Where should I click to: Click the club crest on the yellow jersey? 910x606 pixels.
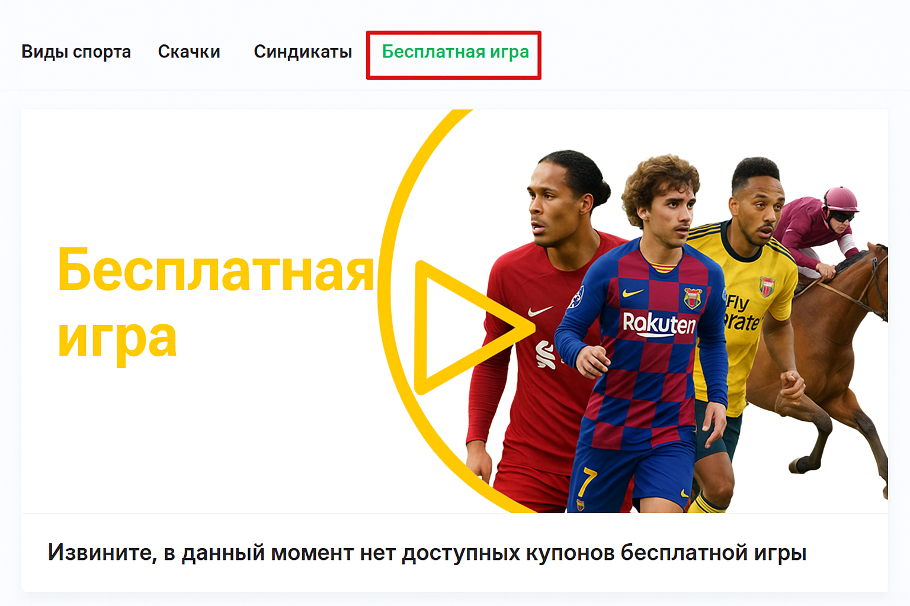767,286
